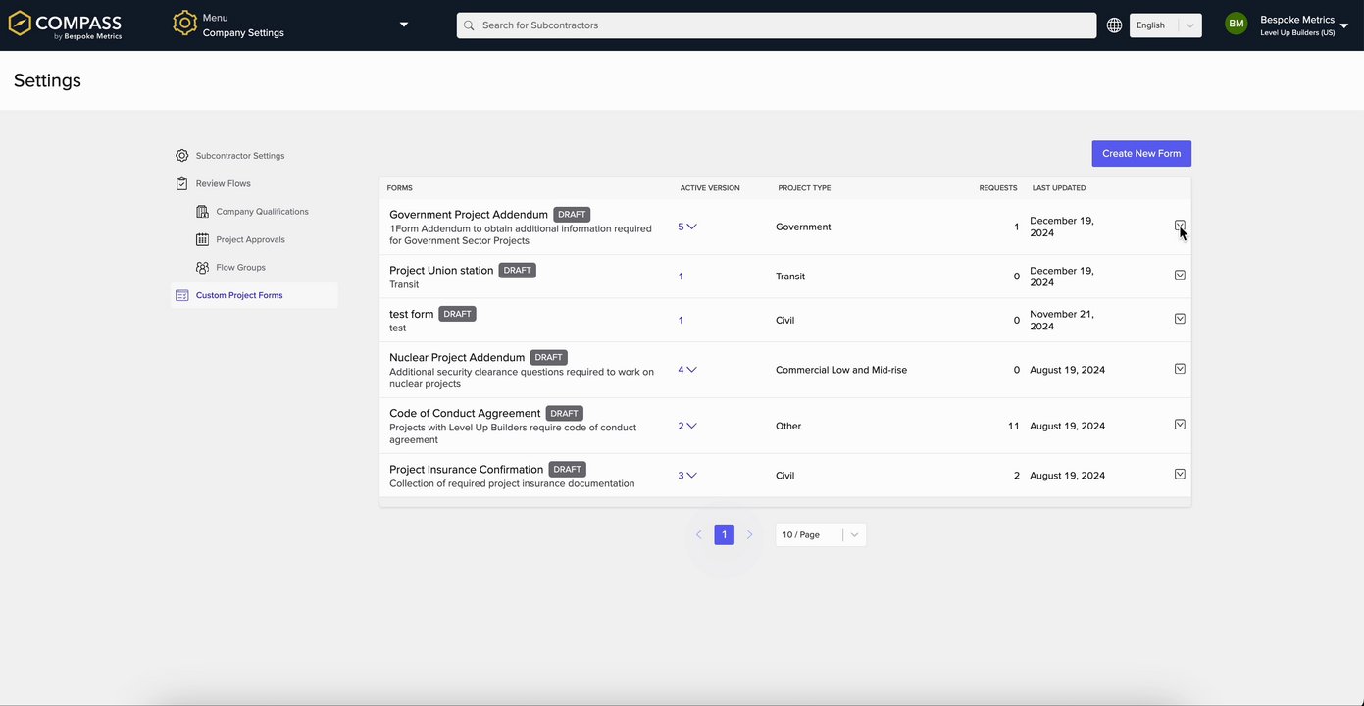Viewport: 1364px width, 706px height.
Task: Click the Settings page heading
Action: pos(47,80)
